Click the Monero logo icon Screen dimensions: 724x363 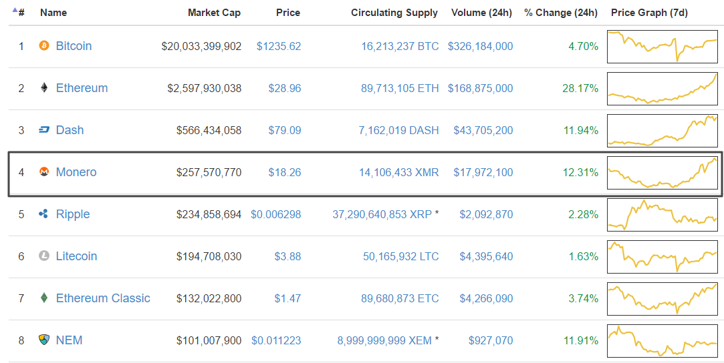[x=44, y=172]
